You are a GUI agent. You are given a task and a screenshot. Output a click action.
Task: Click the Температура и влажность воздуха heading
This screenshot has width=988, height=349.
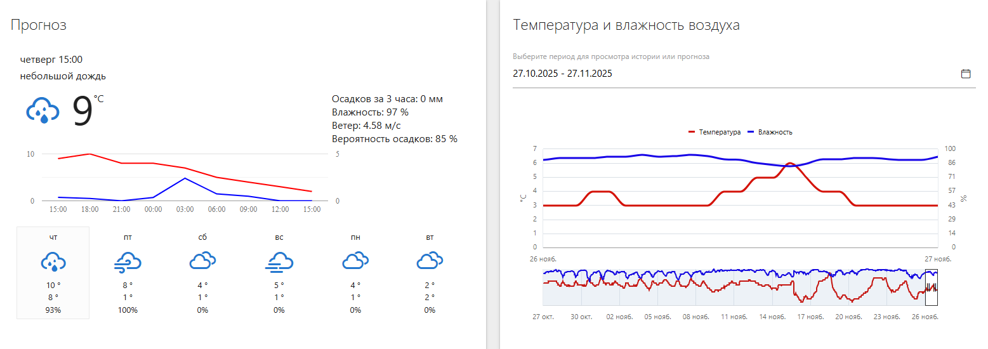point(626,25)
